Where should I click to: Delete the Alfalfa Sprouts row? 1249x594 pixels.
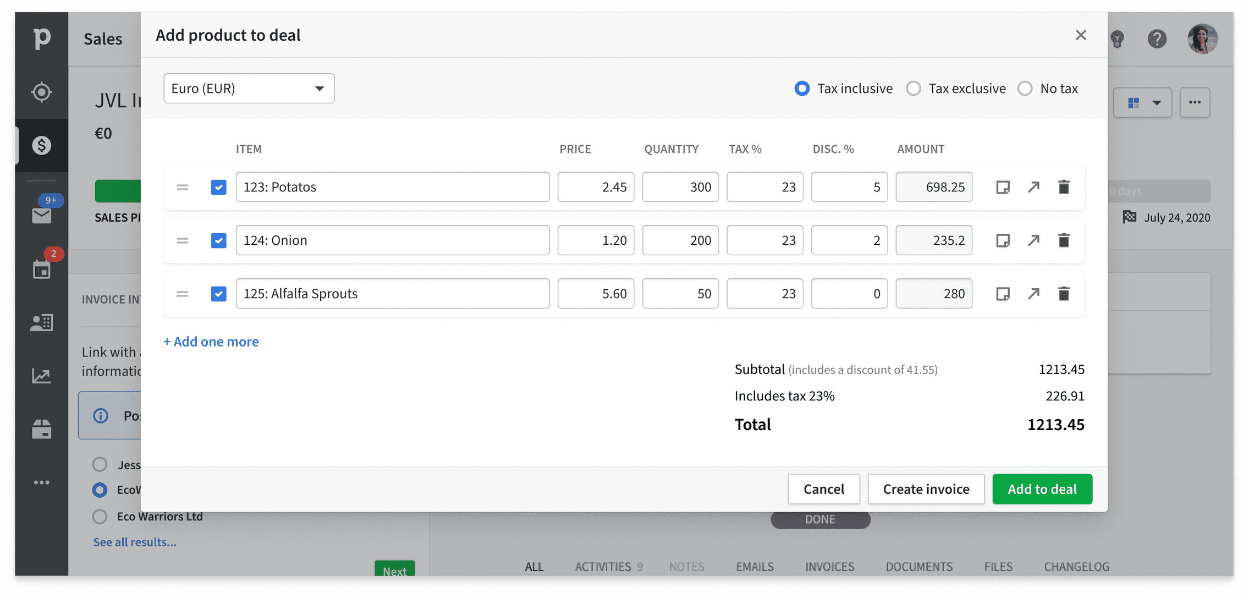(x=1064, y=294)
